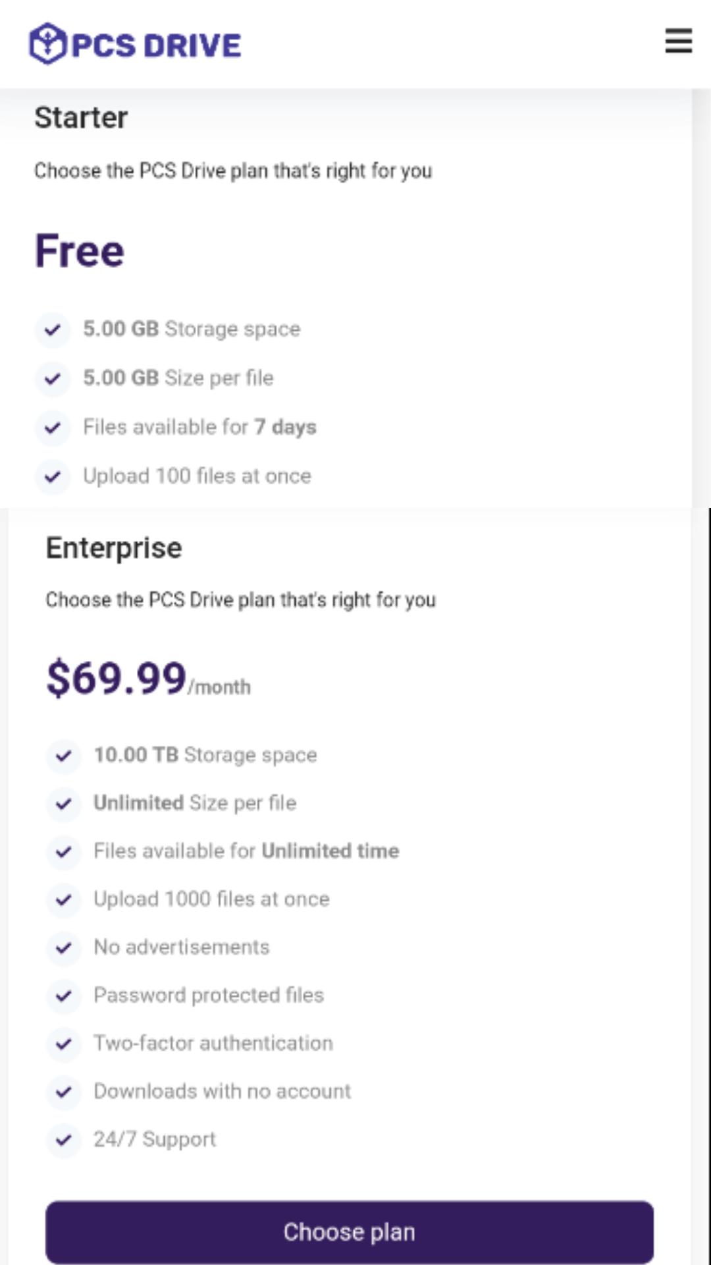711x1265 pixels.
Task: Click checkmark beside Files available for Unlimited time
Action: (64, 852)
